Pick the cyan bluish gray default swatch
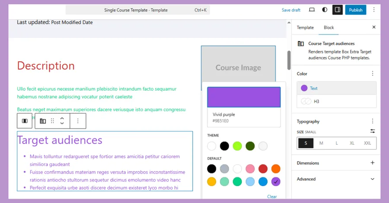389x203 pixels. pyautogui.click(x=224, y=169)
